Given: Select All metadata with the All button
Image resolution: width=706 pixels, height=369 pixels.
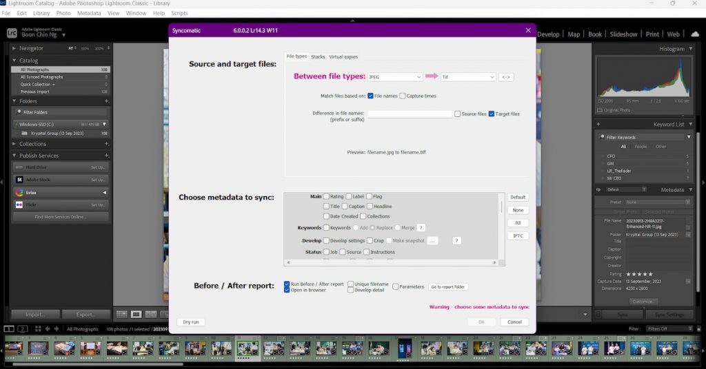Looking at the screenshot, I should [x=518, y=223].
